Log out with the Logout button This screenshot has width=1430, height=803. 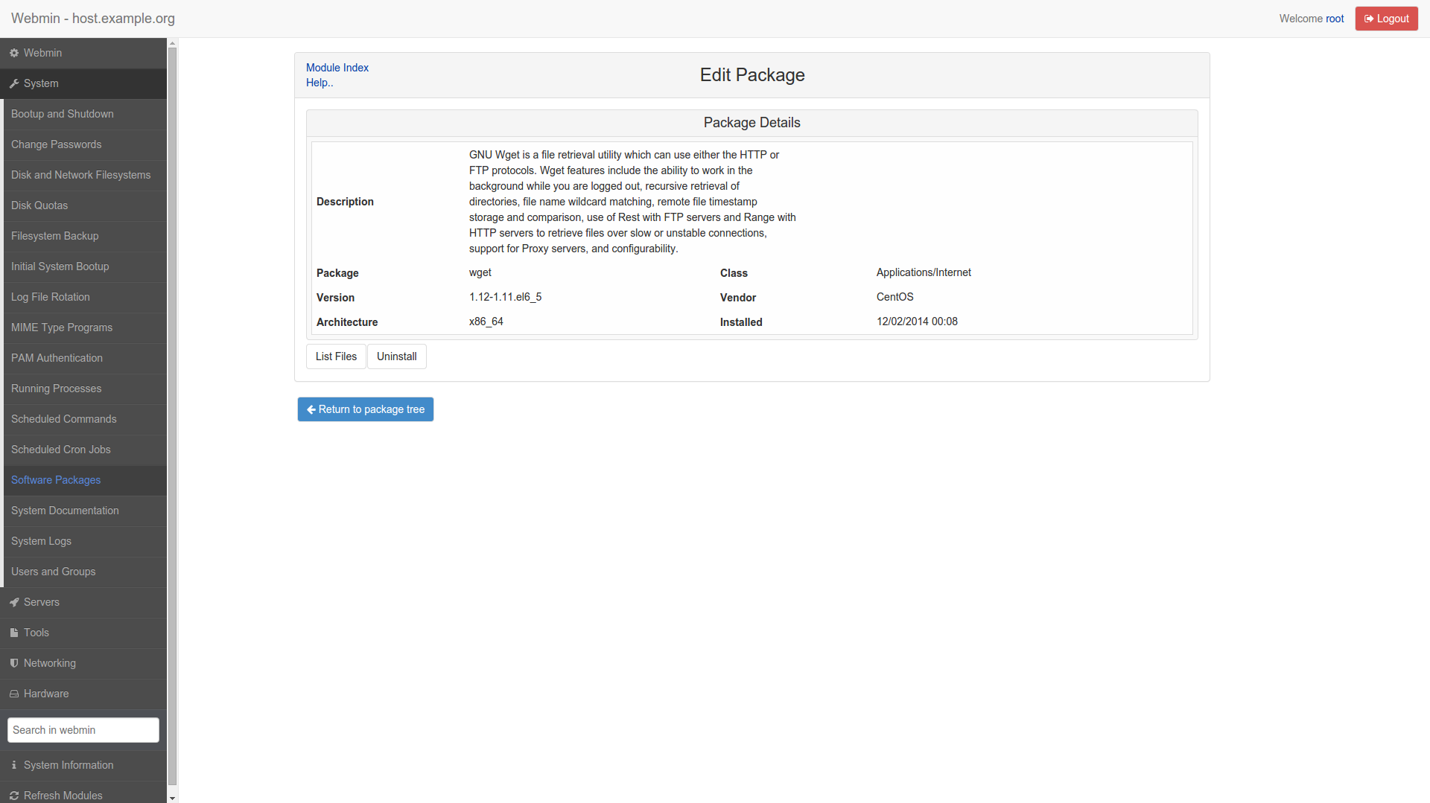pos(1387,19)
